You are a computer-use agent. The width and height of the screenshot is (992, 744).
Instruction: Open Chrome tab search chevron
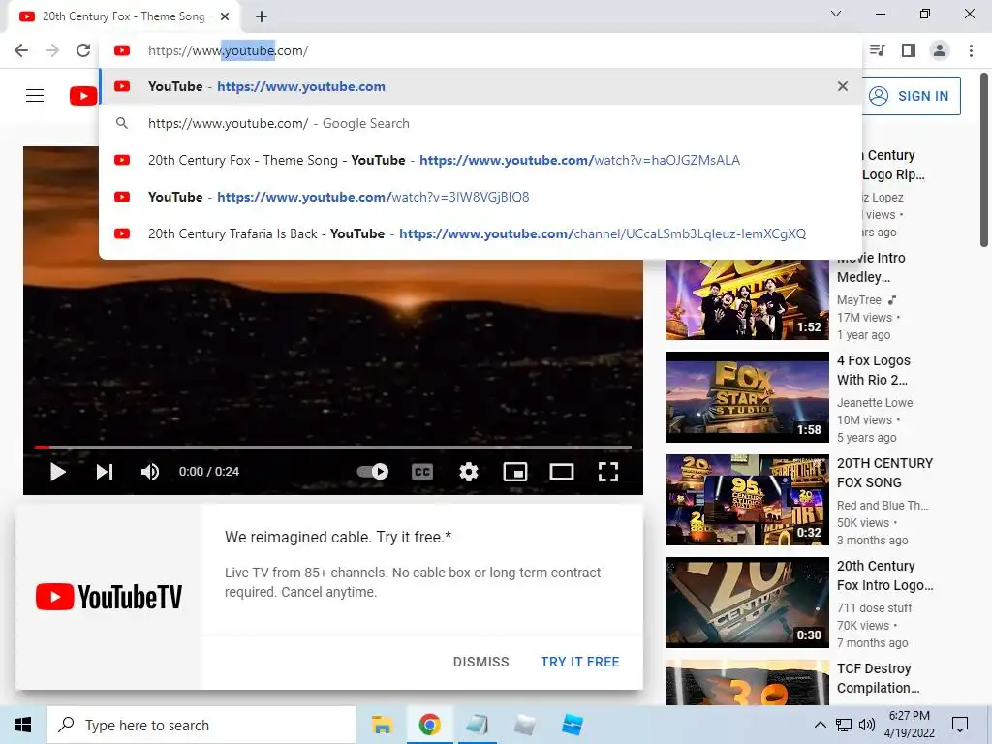click(836, 14)
